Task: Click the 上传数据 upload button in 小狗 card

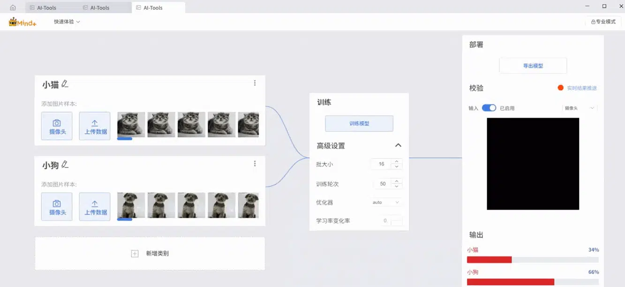Action: [x=95, y=206]
